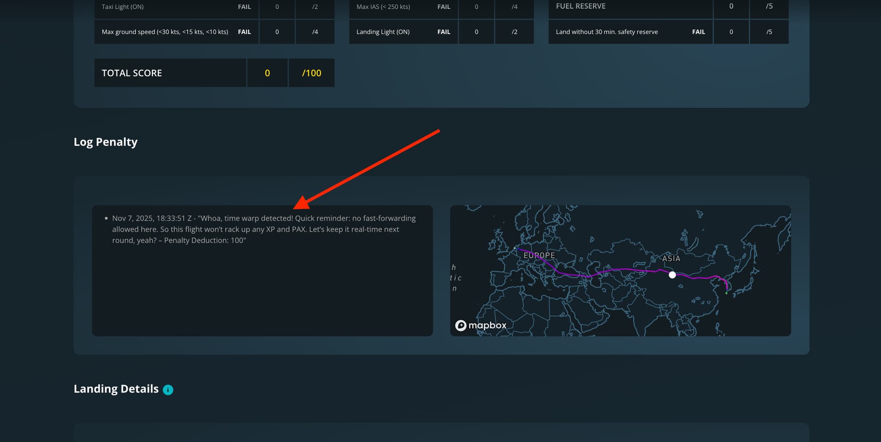The width and height of the screenshot is (881, 442).
Task: Click the FUEL RESERVE header
Action: click(x=580, y=6)
